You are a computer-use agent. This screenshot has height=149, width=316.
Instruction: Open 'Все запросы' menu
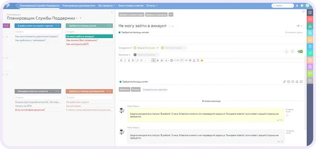107,6
